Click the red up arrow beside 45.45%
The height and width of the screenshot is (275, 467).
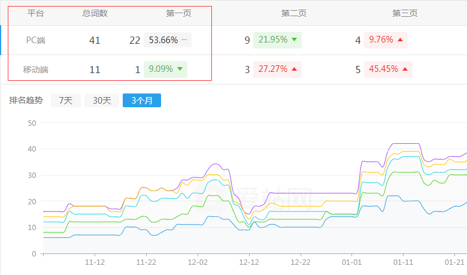coord(405,69)
